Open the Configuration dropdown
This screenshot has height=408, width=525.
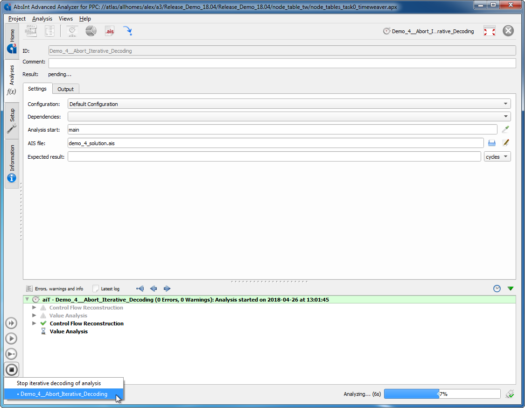point(289,104)
